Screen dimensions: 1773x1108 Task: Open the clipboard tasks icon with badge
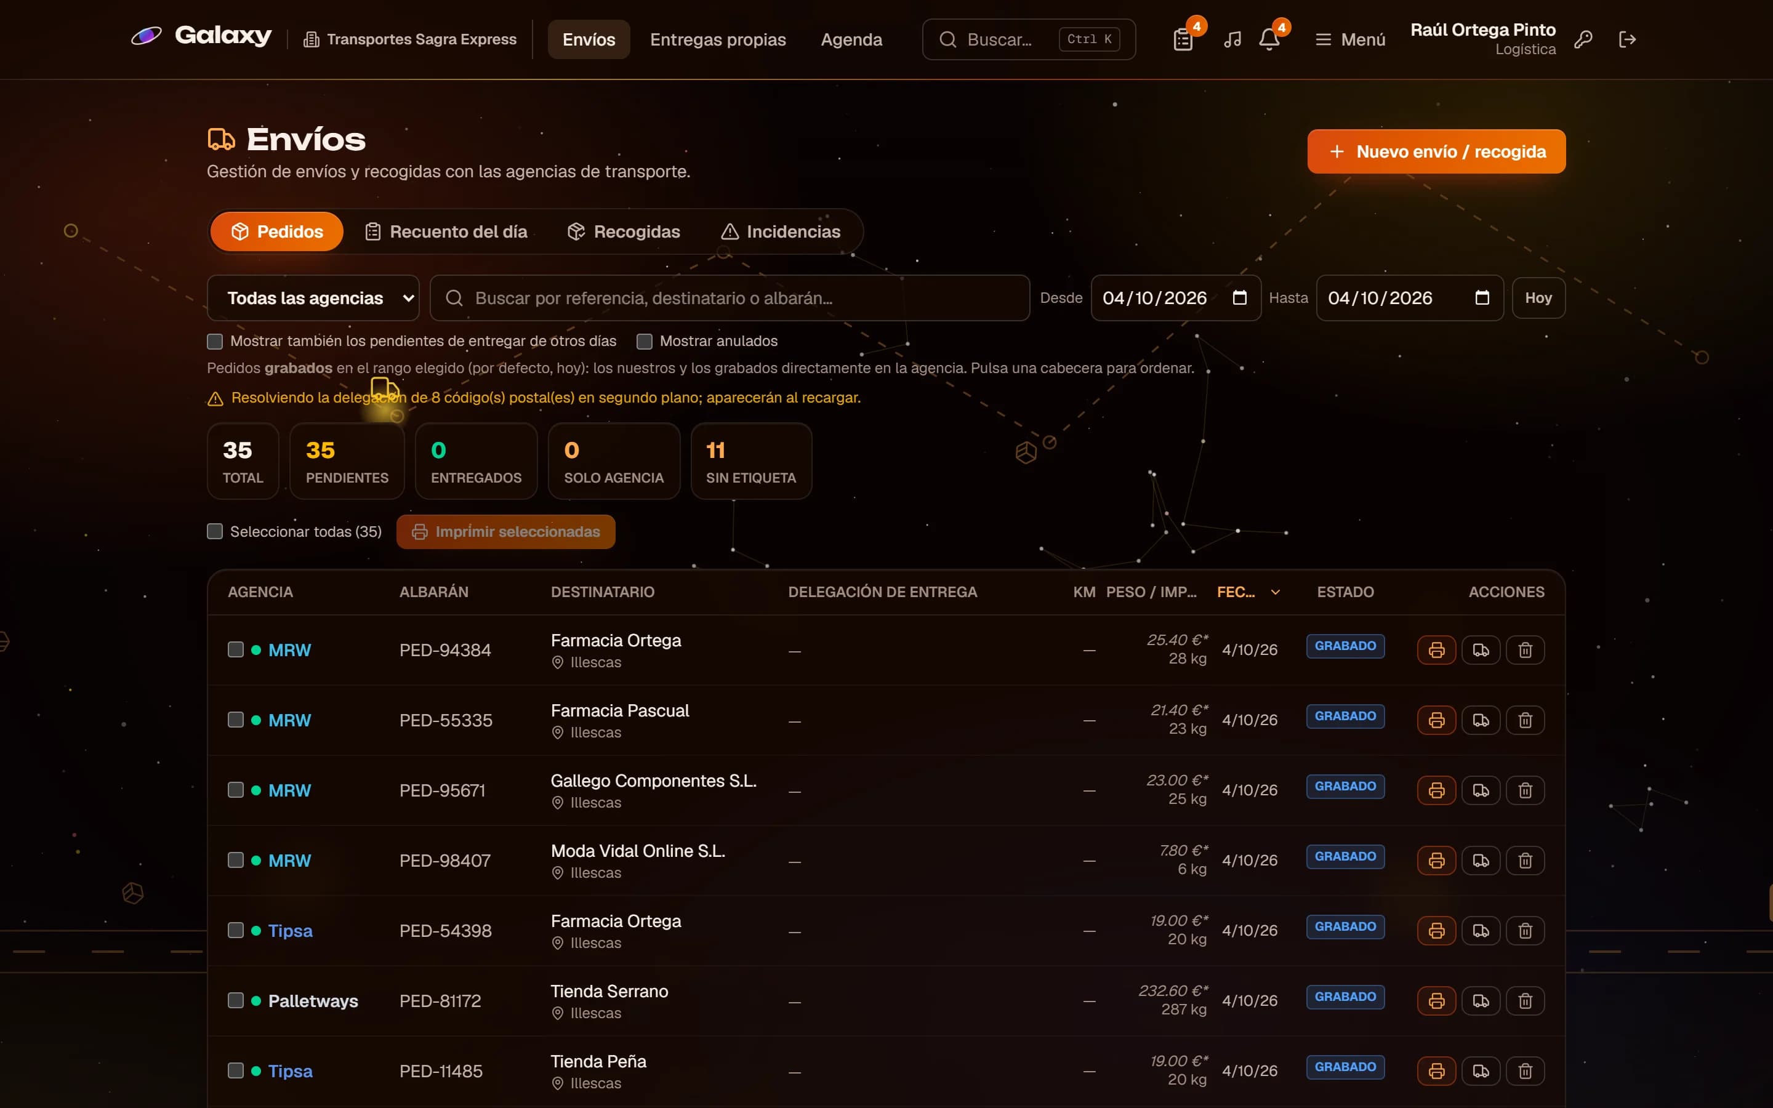point(1183,39)
